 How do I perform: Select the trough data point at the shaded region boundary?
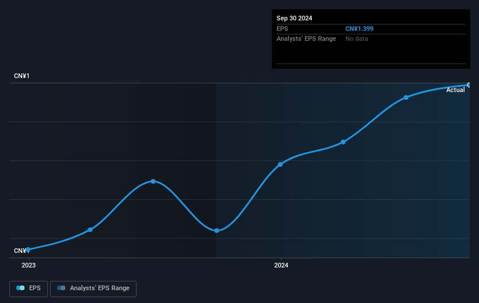pyautogui.click(x=216, y=231)
